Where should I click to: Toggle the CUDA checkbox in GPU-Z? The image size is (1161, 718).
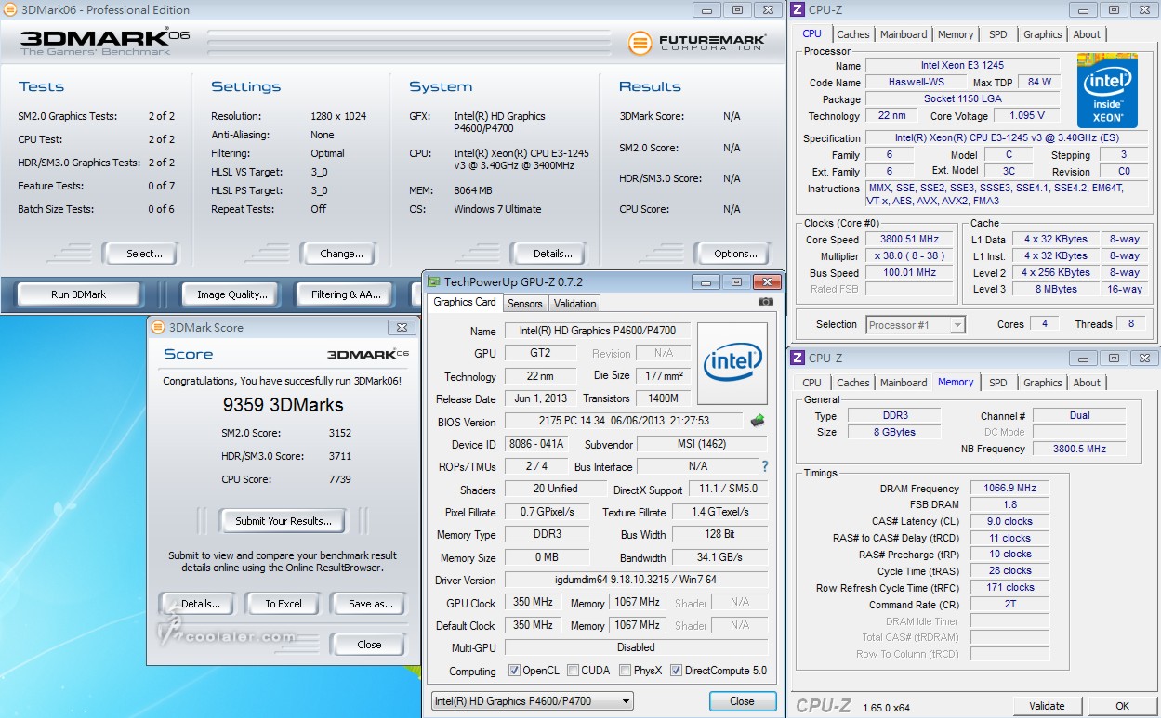[574, 671]
